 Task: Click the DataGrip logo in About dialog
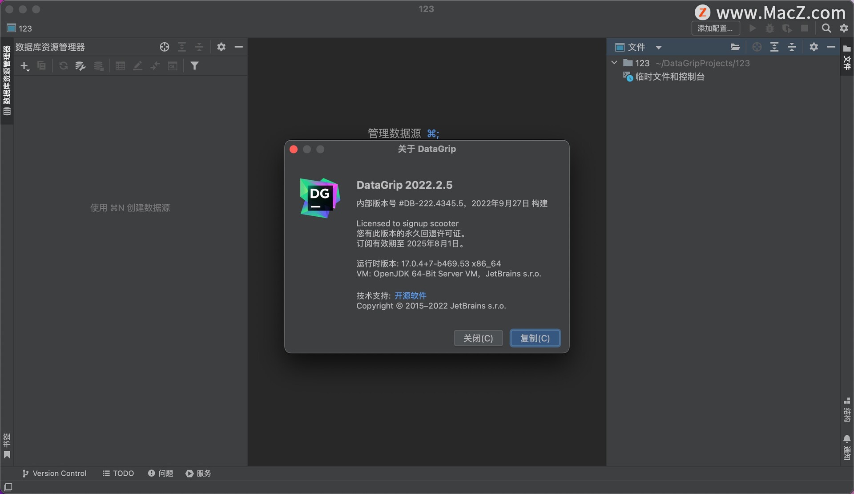click(x=320, y=198)
